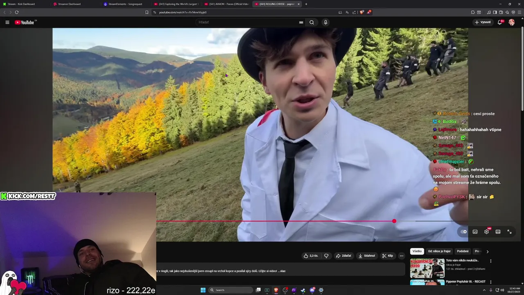Toggle the autoplay switch in the player

tap(464, 231)
